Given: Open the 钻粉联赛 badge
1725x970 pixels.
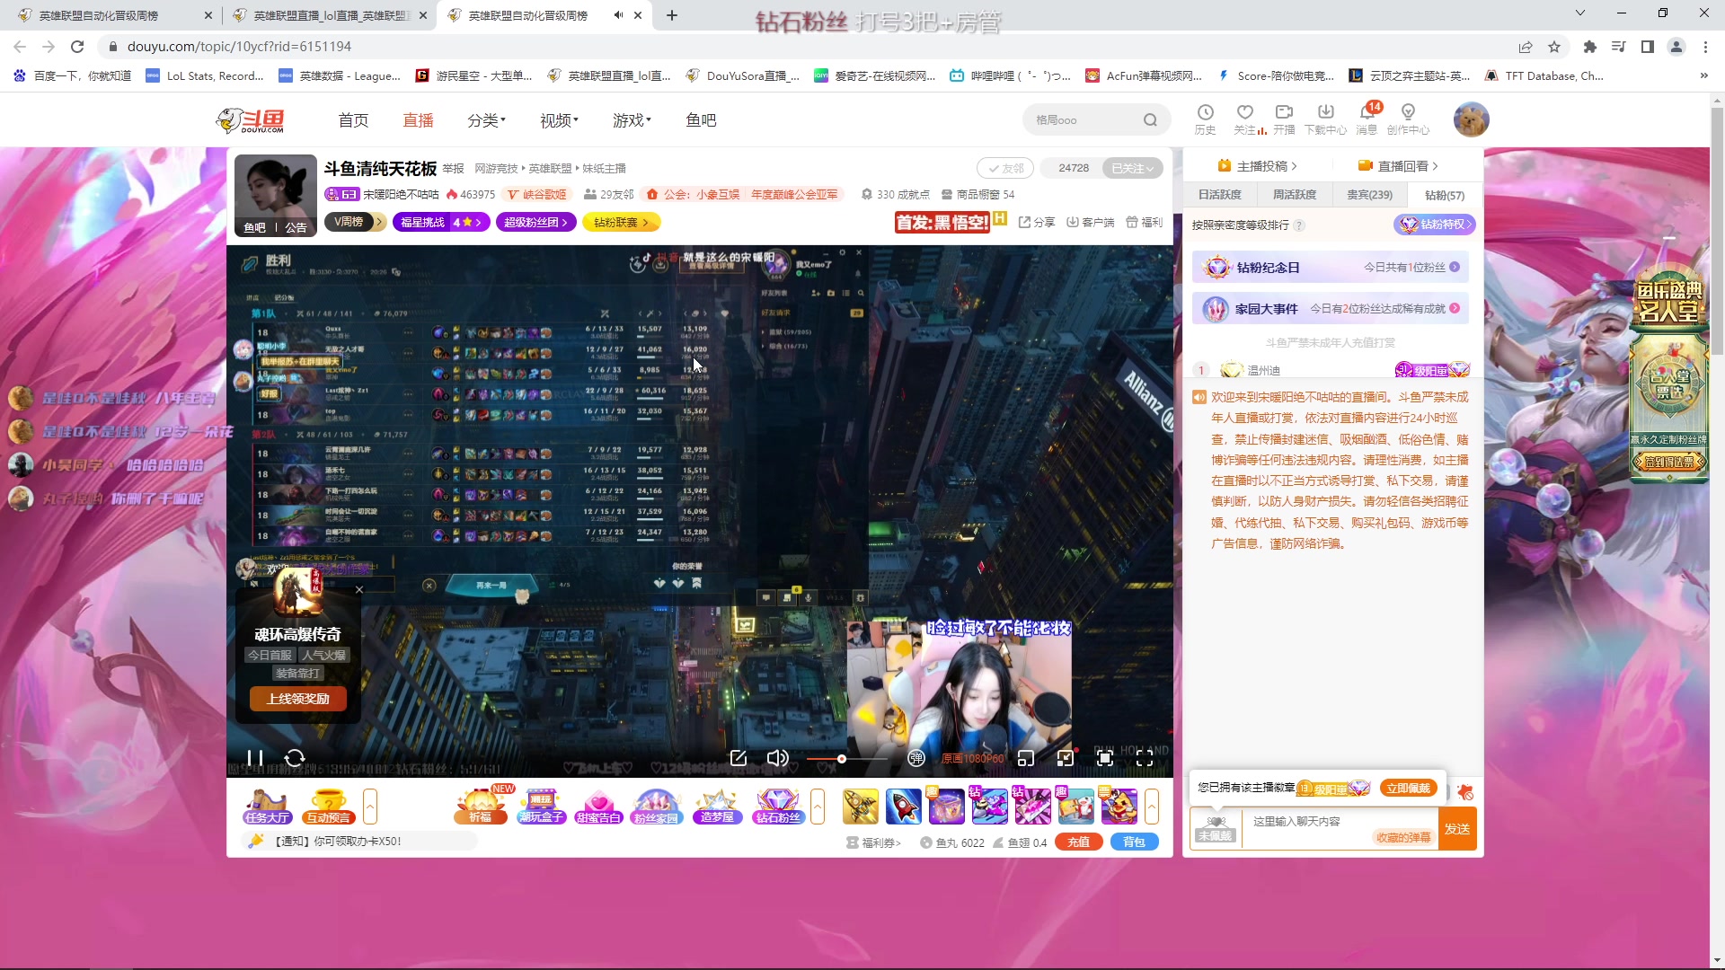Looking at the screenshot, I should click(621, 222).
